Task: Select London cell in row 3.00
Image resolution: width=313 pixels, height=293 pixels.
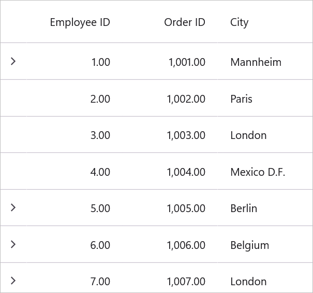Action: (265, 135)
